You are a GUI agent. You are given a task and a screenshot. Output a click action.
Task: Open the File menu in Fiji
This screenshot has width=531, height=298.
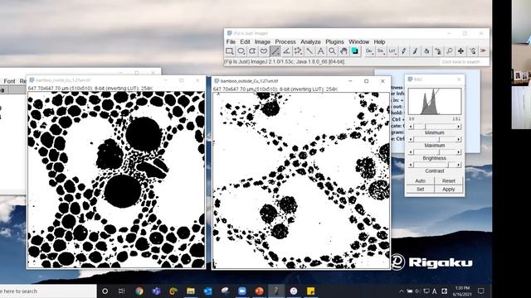(x=231, y=42)
